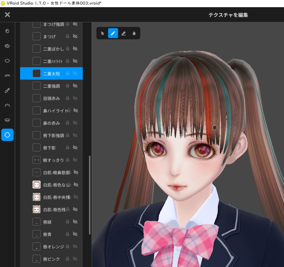Image resolution: width=284 pixels, height=267 pixels.
Task: Switch to the Eraser tool
Action: (x=123, y=33)
